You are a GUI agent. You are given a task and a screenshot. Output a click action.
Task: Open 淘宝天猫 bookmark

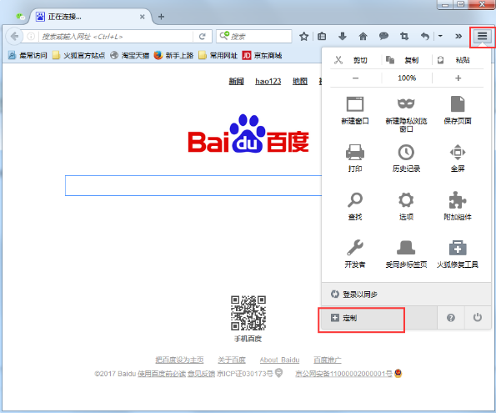(130, 55)
